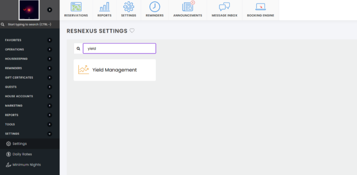This screenshot has width=357, height=175.
Task: Open the Announcements newspaper icon
Action: (188, 7)
